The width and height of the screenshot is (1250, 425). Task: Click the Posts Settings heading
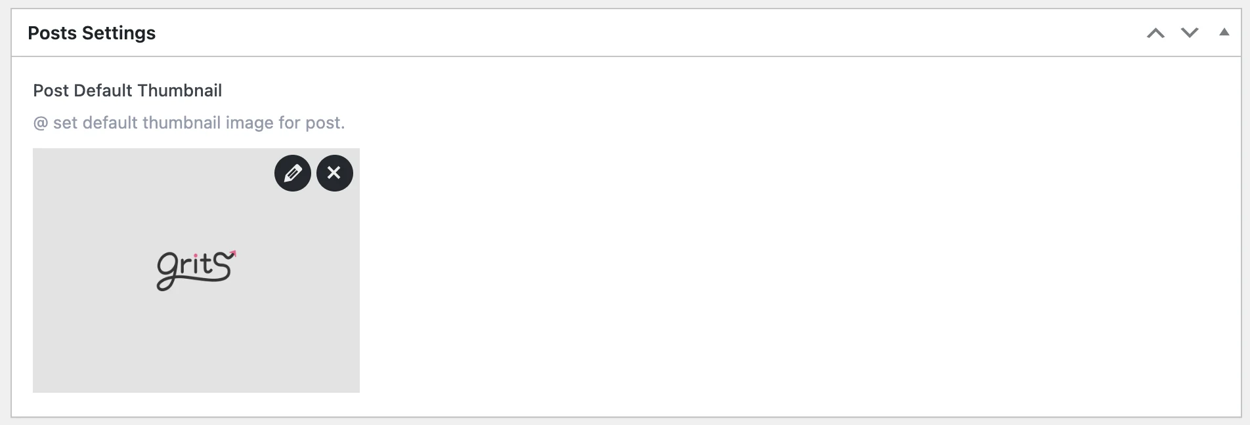[92, 33]
